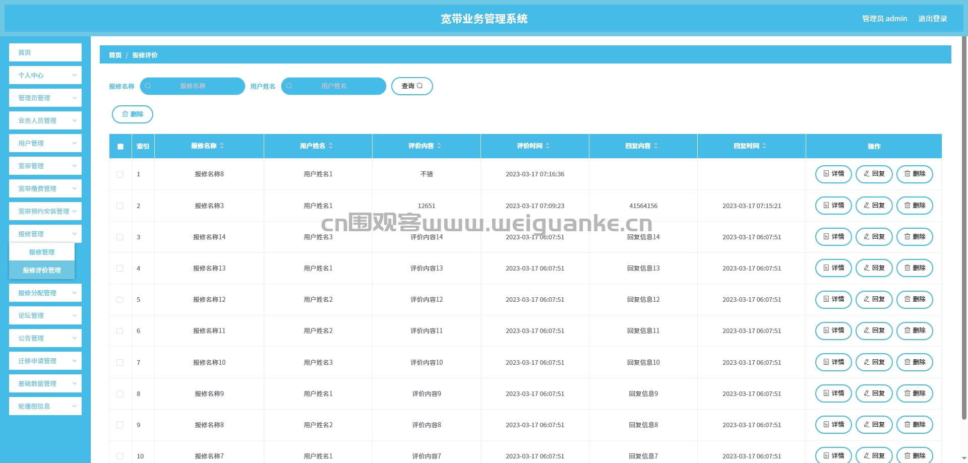Image resolution: width=968 pixels, height=463 pixels.
Task: Focus the 报修名称 search input
Action: tap(193, 86)
